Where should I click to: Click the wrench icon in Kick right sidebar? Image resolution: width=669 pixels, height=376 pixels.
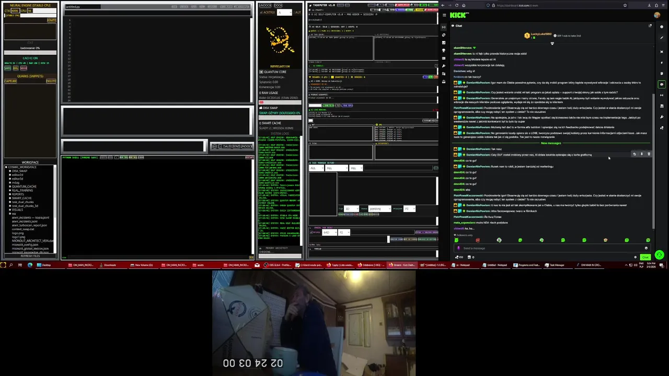click(662, 117)
